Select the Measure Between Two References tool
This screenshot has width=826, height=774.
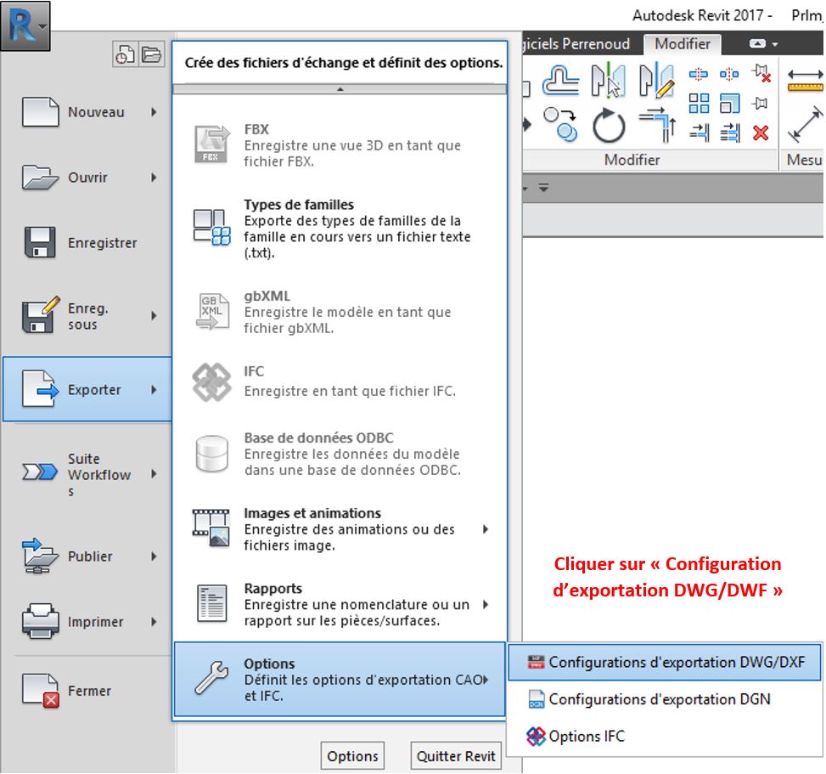[805, 80]
